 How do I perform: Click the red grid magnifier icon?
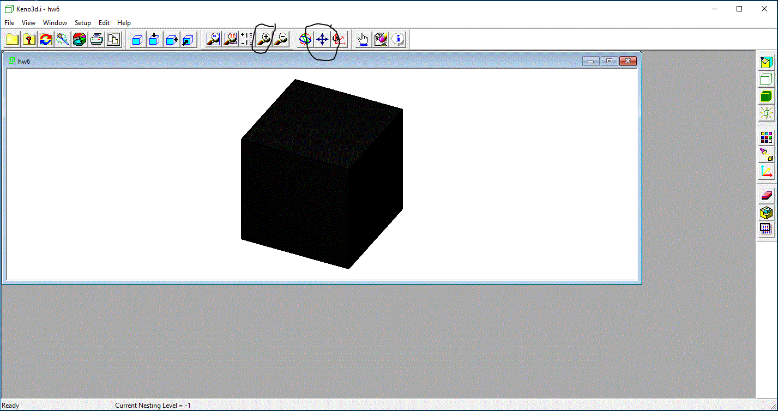click(x=230, y=39)
